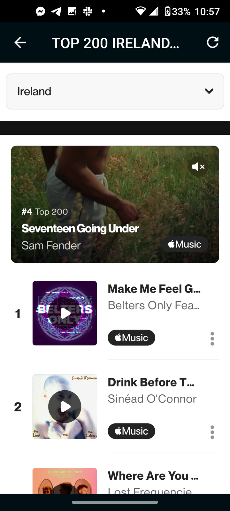Screen dimensions: 230x511
Task: Tap the Slack notification icon in status bar
Action: (88, 11)
